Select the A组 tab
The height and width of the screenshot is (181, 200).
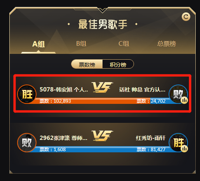(x=38, y=44)
